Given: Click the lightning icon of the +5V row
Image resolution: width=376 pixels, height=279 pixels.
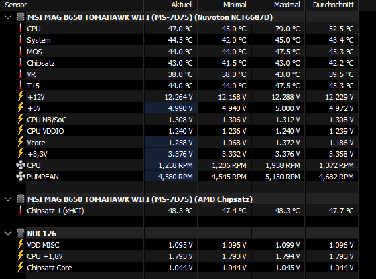Looking at the screenshot, I should 21,108.
